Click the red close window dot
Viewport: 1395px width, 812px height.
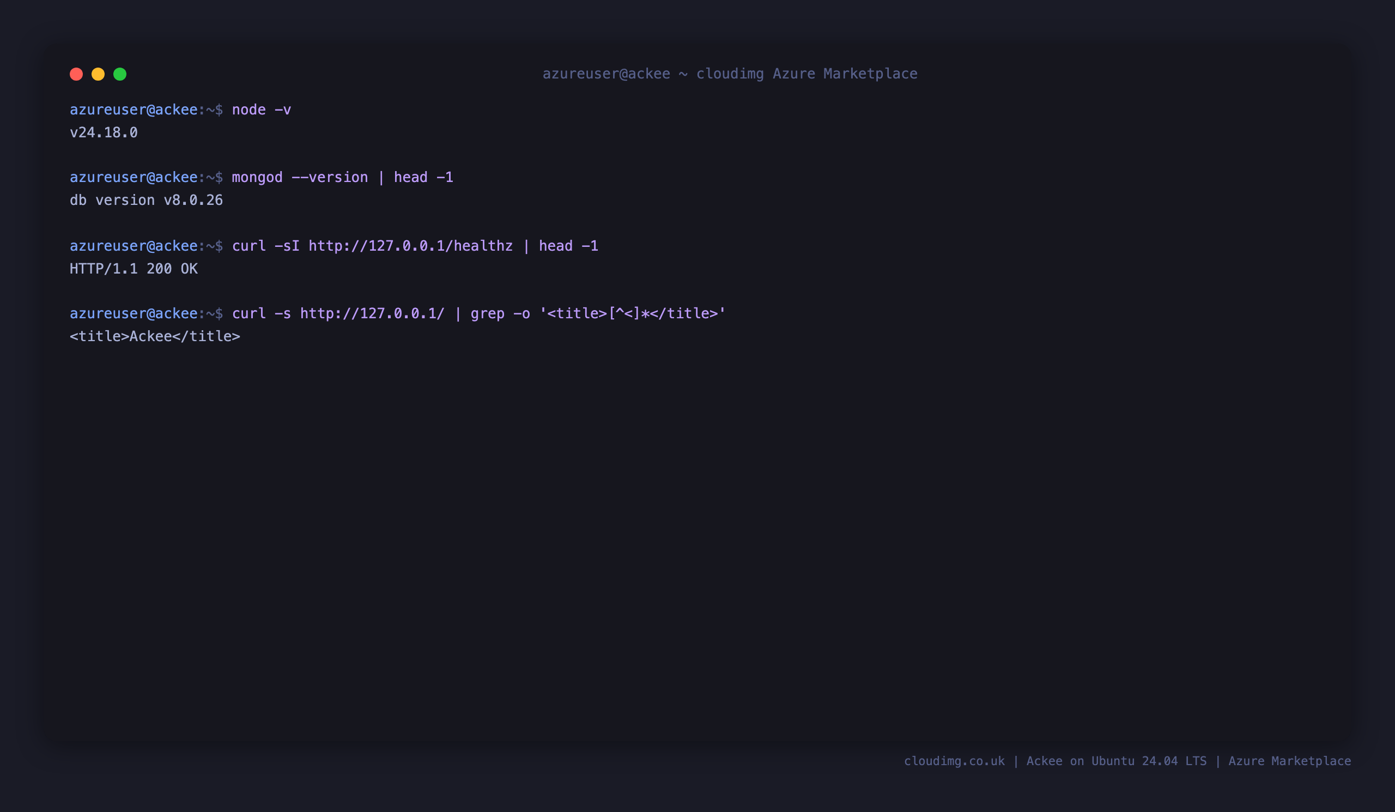point(76,74)
